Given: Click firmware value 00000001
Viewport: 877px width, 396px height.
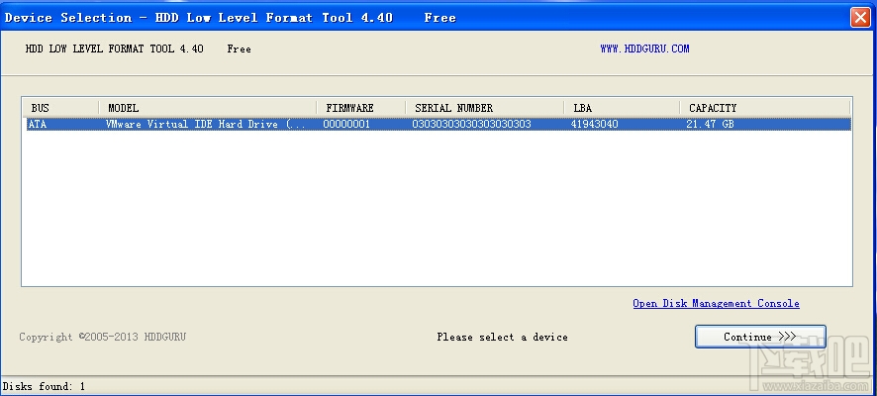Looking at the screenshot, I should [x=346, y=124].
